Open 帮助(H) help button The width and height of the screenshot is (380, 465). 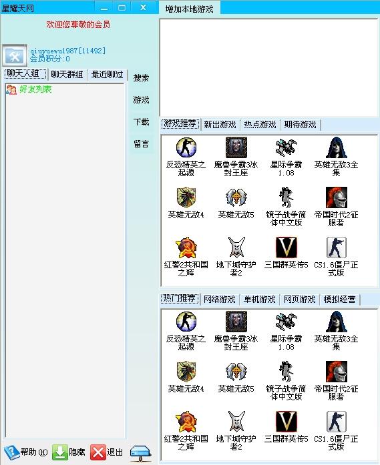click(x=26, y=452)
